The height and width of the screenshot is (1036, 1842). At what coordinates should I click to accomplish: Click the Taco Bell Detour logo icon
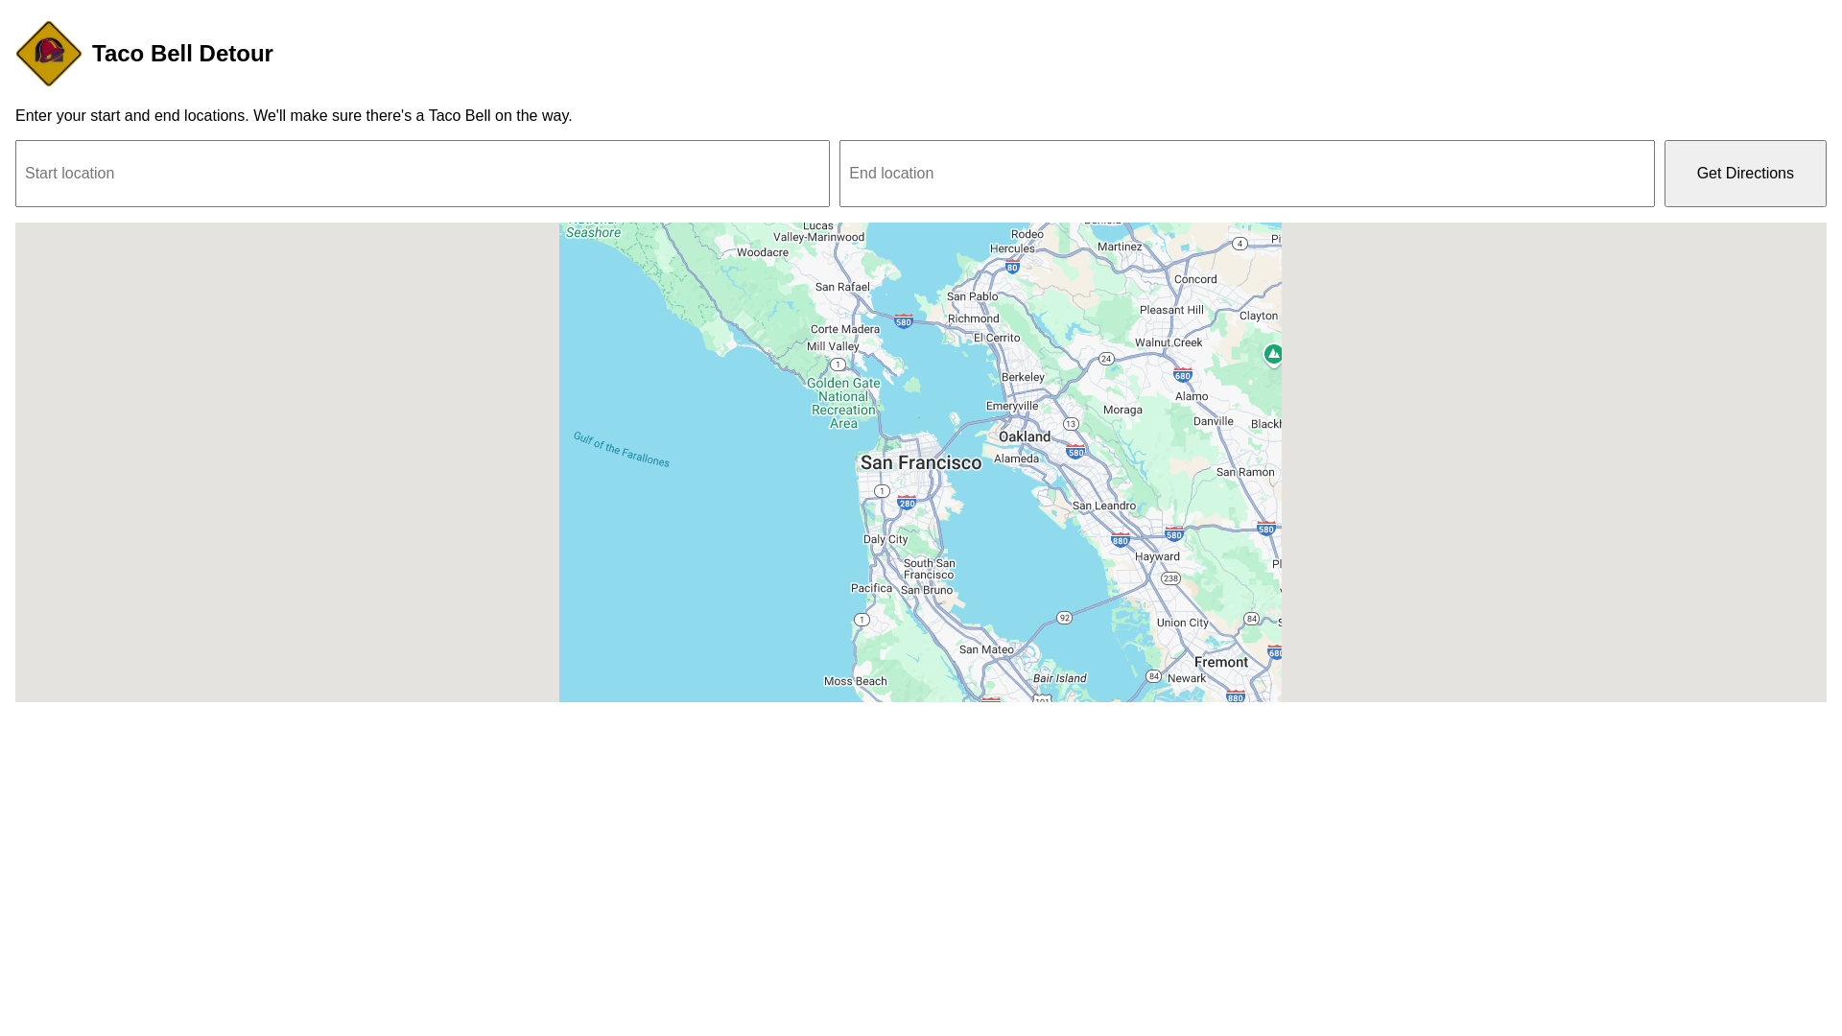coord(49,54)
